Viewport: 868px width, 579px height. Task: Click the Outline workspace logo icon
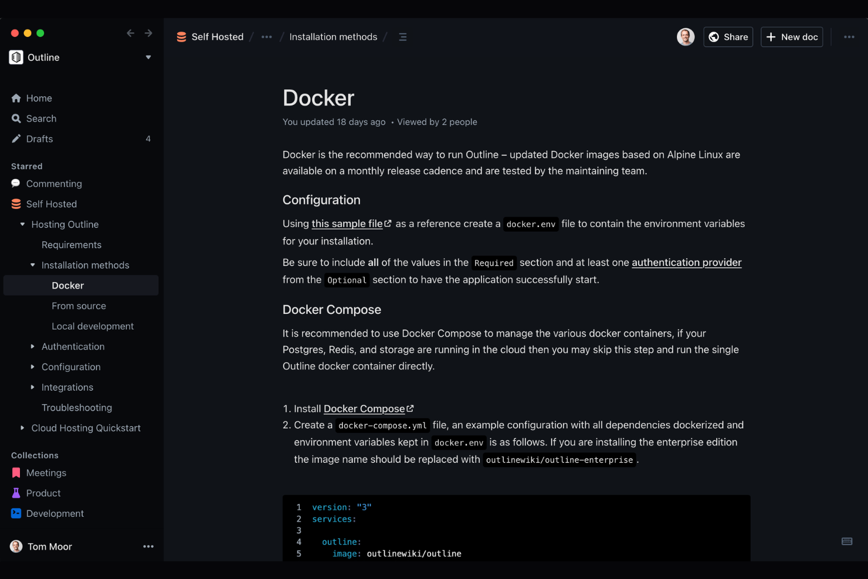point(16,57)
